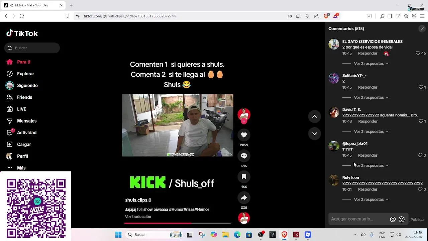Open Mensajes in the sidebar
Viewport: 428px width, 241px height.
coord(27,121)
